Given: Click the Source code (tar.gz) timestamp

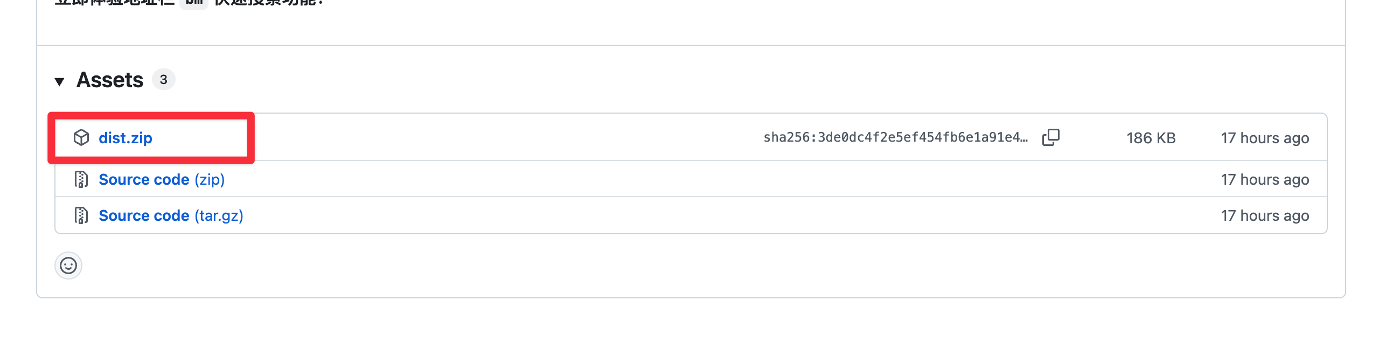Looking at the screenshot, I should click(1264, 215).
